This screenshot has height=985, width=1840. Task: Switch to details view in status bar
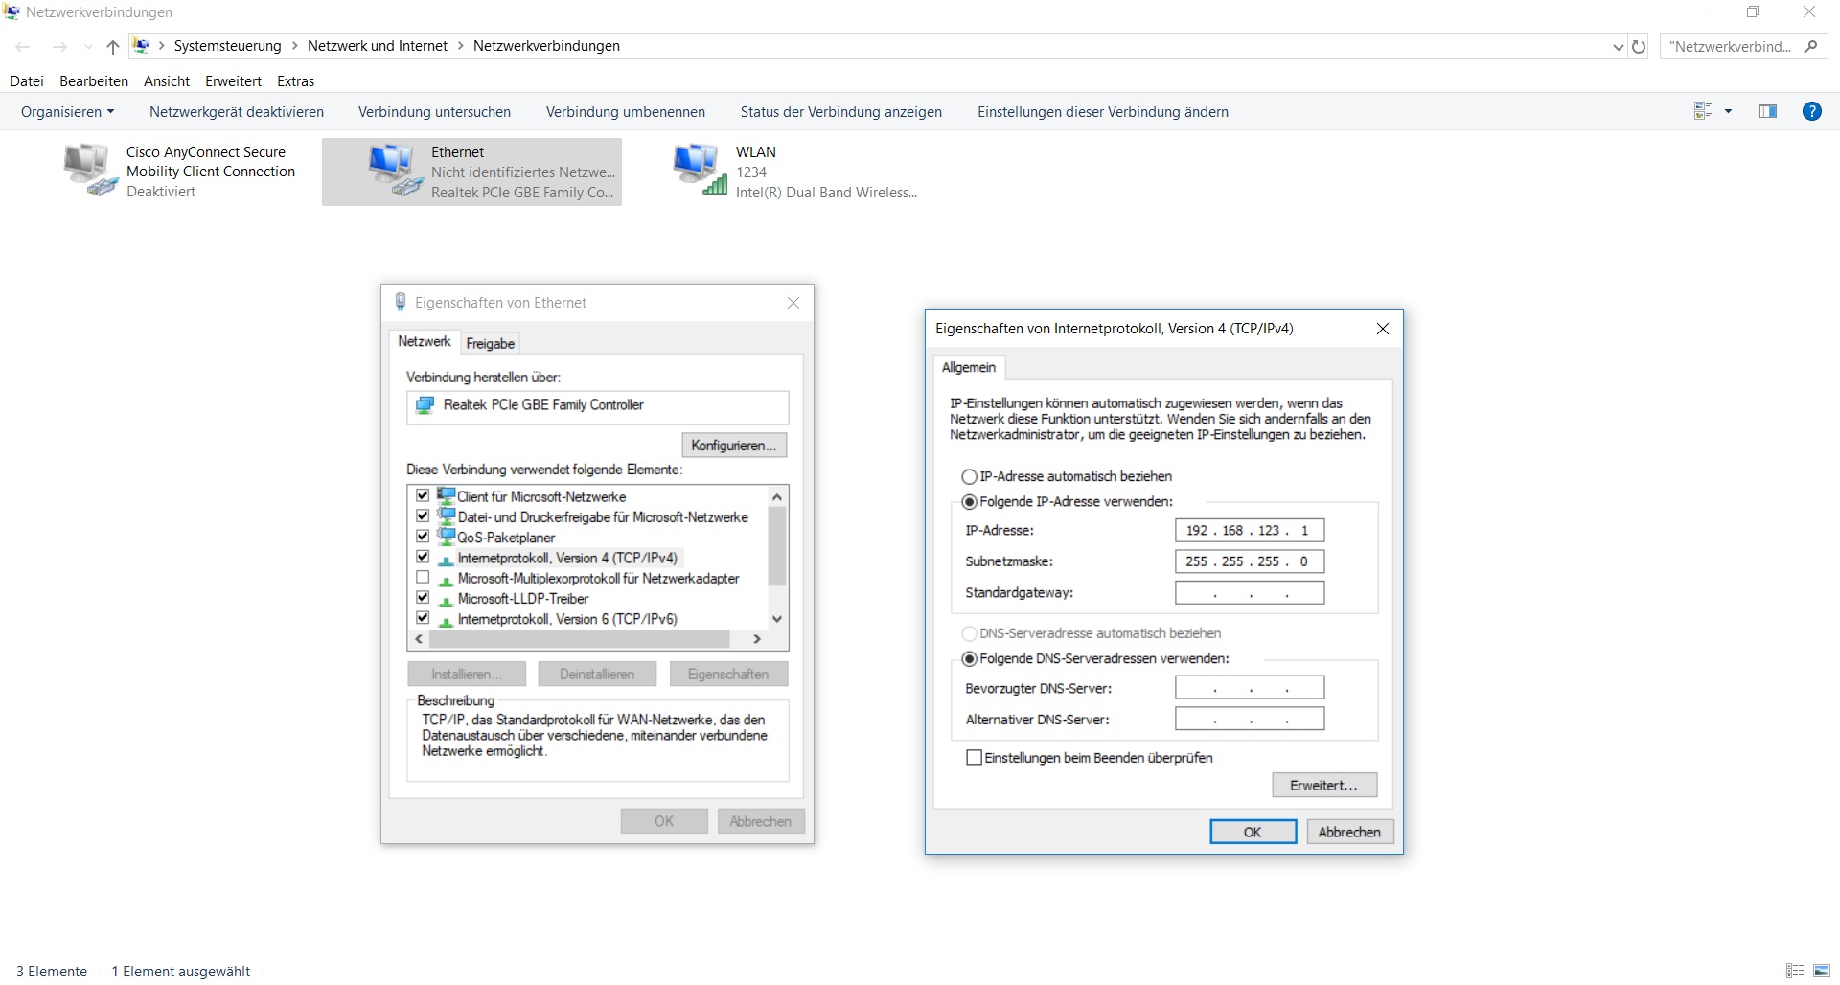1795,971
